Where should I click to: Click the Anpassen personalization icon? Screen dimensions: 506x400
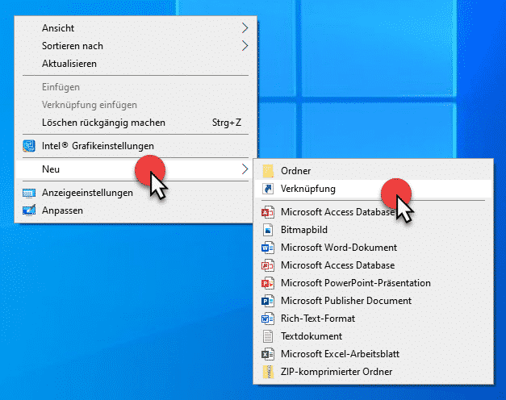click(29, 210)
